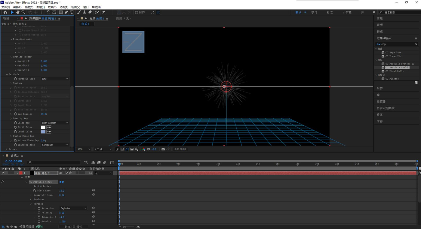Toggle mask and shape path visibility

[127, 149]
